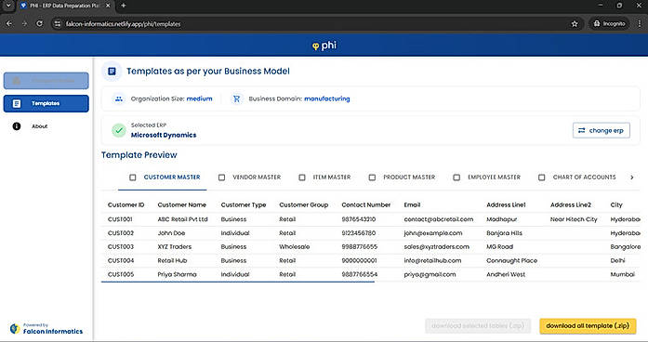This screenshot has height=342, width=648.
Task: Click the ABC Retail Pvt Ltd cell
Action: (x=182, y=219)
